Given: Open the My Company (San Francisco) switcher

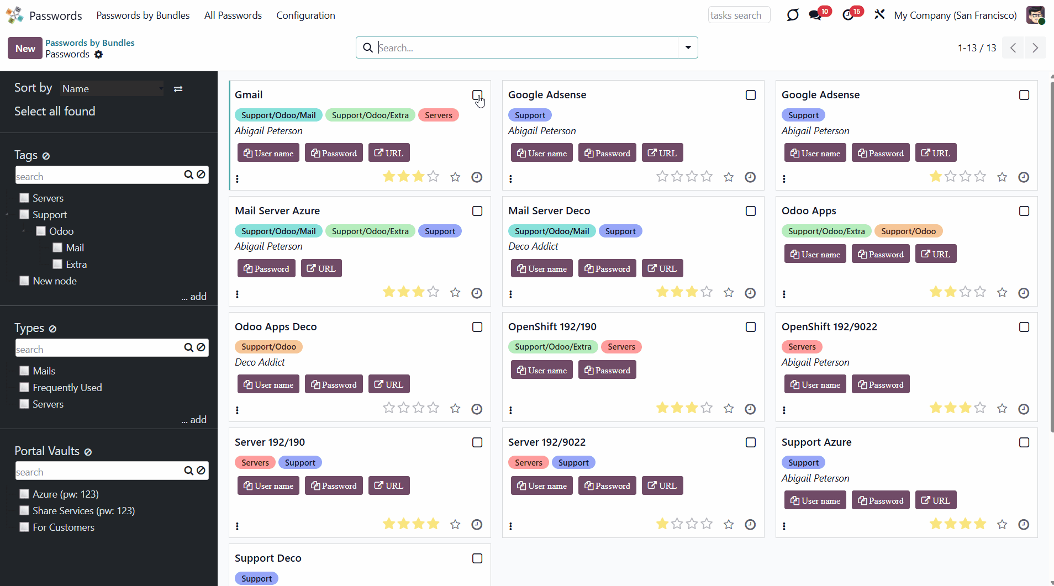Looking at the screenshot, I should pos(955,15).
